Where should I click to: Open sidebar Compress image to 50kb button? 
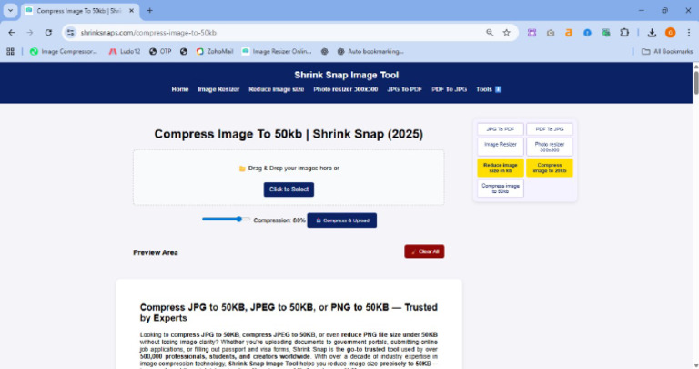coord(501,189)
